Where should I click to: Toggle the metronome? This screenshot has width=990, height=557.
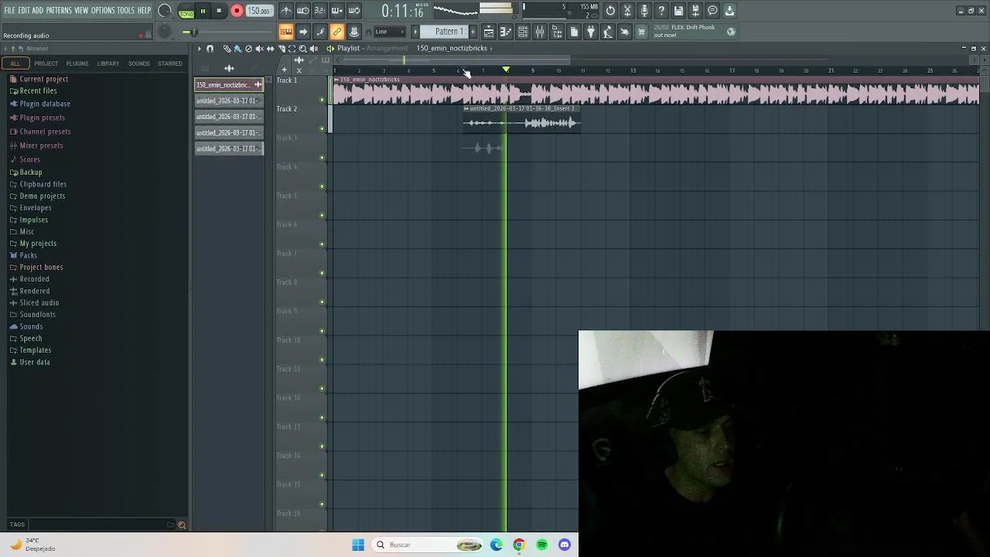point(286,11)
